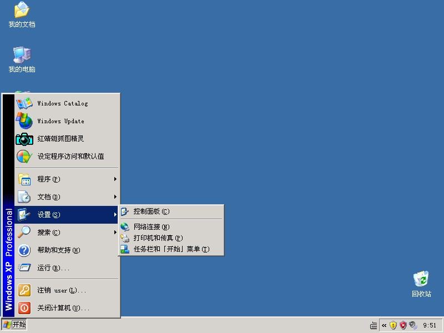This screenshot has width=444, height=333.
Task: Click the 设置 settings icon
Action: pyautogui.click(x=24, y=215)
